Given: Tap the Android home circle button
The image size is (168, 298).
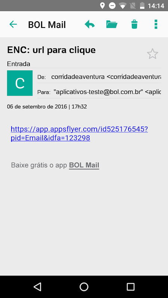Looking at the screenshot, I should pos(84,286).
